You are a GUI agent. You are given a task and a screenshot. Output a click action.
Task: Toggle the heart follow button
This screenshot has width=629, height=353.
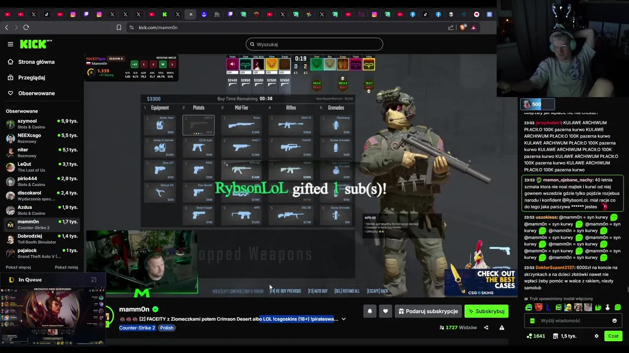click(x=385, y=311)
